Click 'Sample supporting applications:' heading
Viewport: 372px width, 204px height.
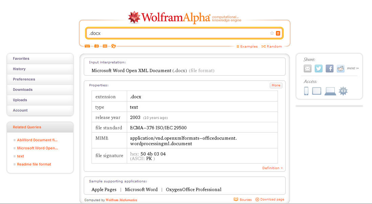point(118,181)
